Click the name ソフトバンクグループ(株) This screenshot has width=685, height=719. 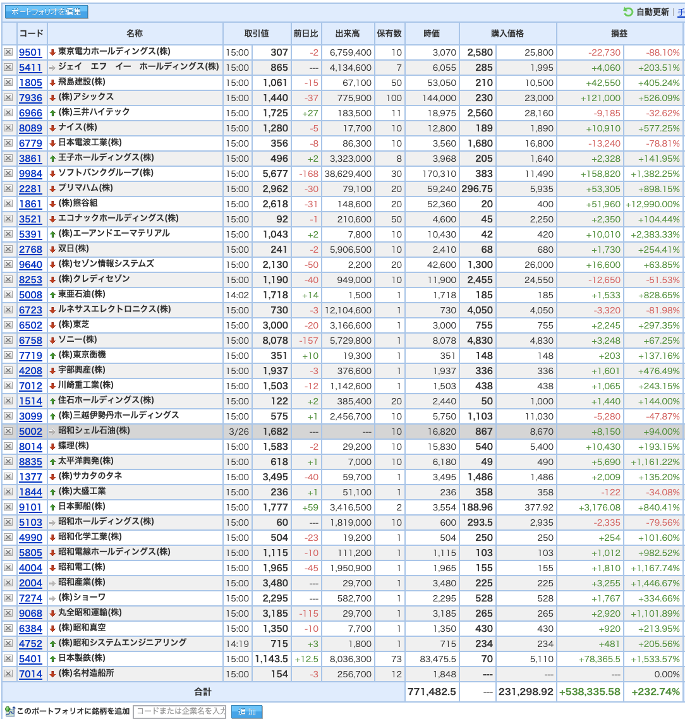[106, 173]
